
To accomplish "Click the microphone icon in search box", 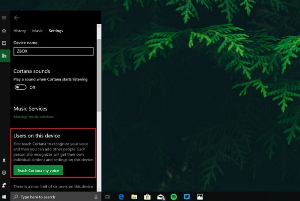I will click(96, 197).
